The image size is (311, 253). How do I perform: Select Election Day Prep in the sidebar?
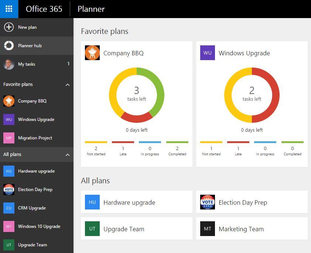[37, 190]
